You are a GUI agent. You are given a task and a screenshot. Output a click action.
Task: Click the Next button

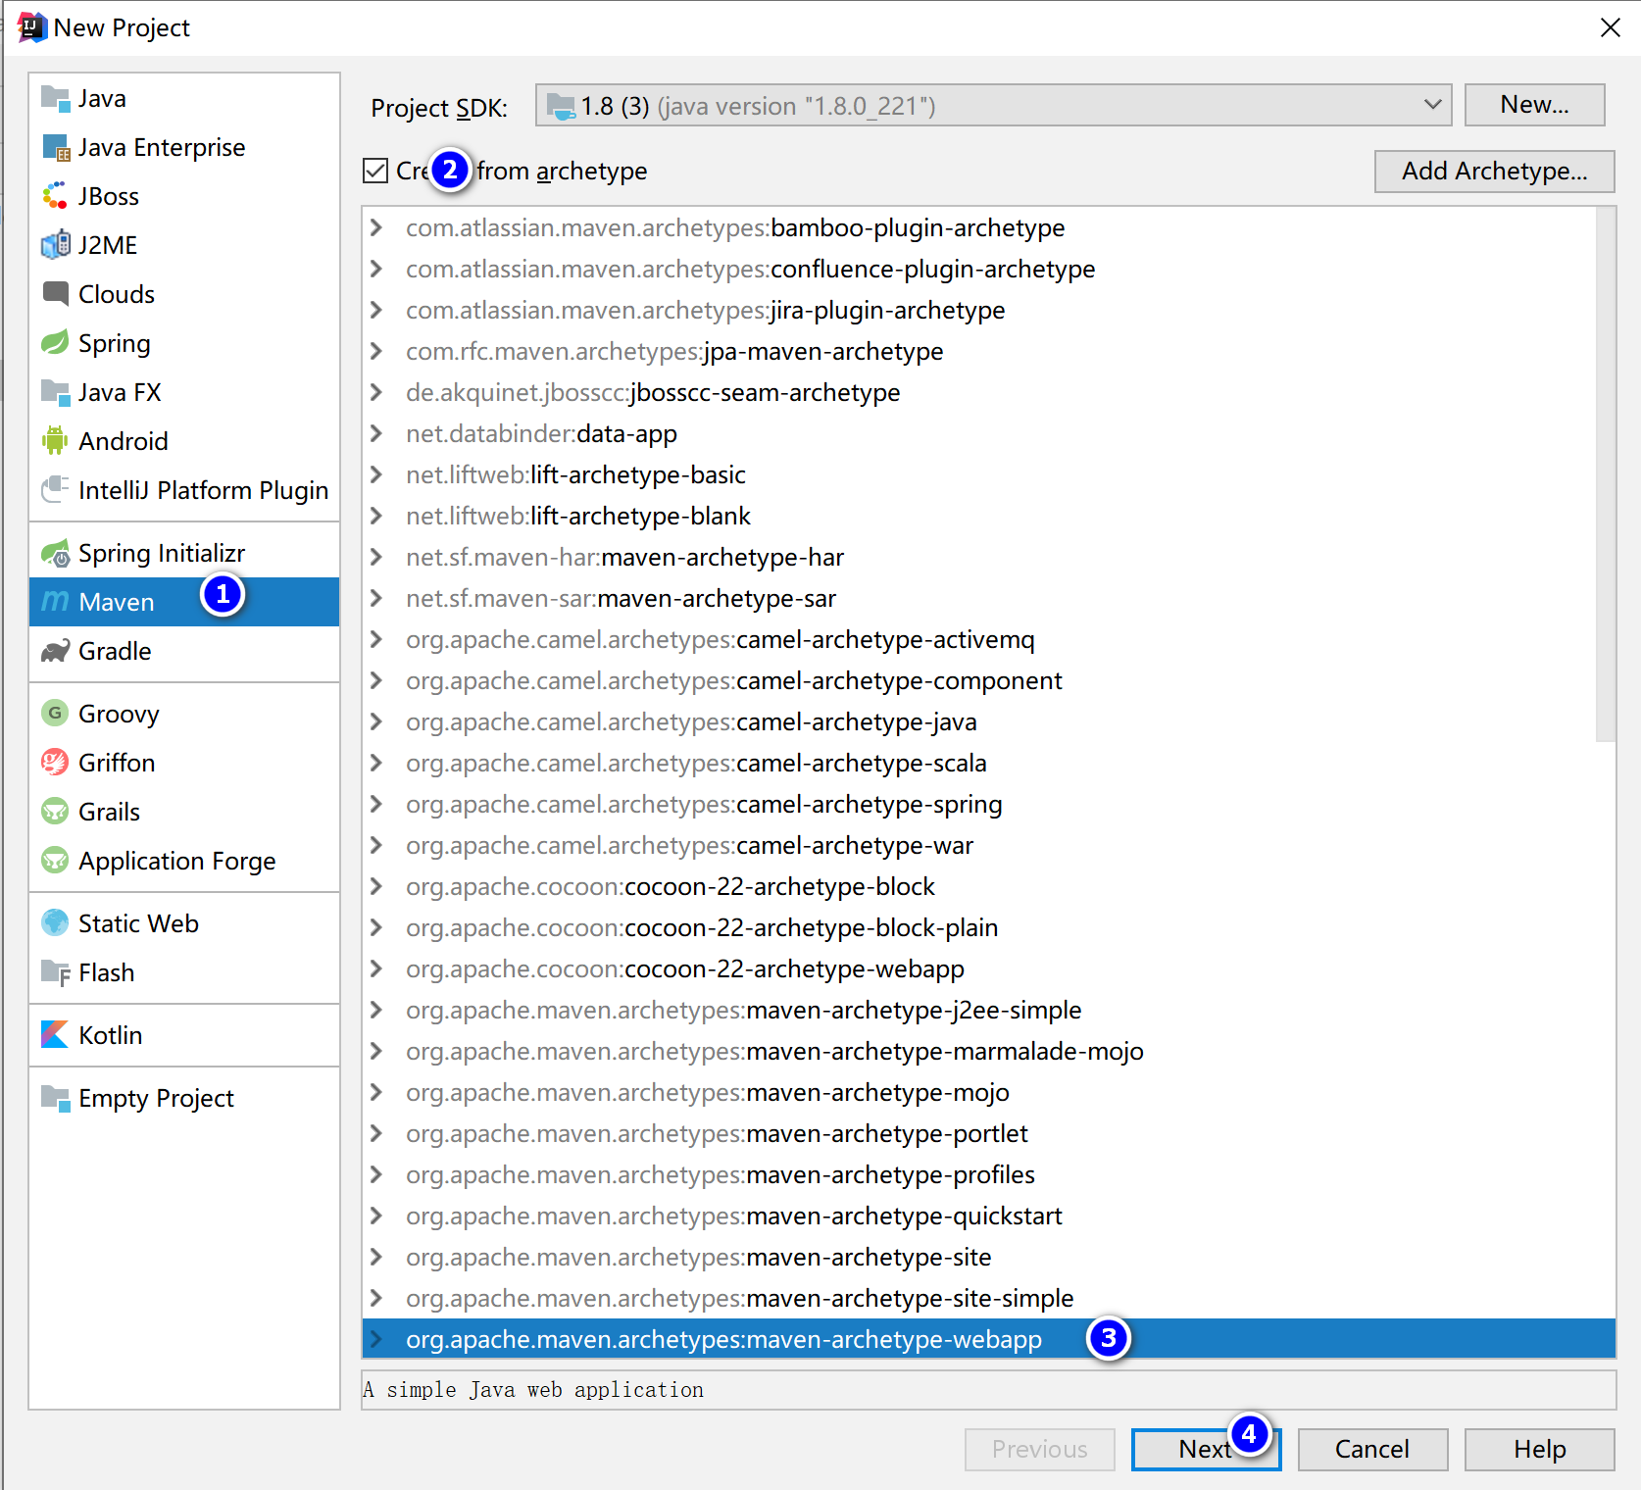click(x=1206, y=1449)
